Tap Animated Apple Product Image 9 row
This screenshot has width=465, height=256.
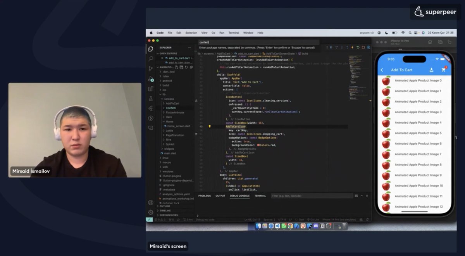click(415, 175)
